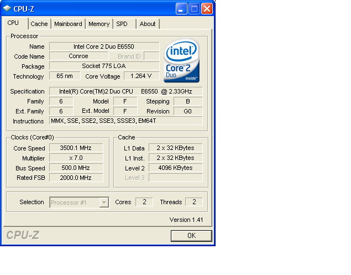Click the Processor group label
Screen dimensions: 351x275
tap(24, 36)
